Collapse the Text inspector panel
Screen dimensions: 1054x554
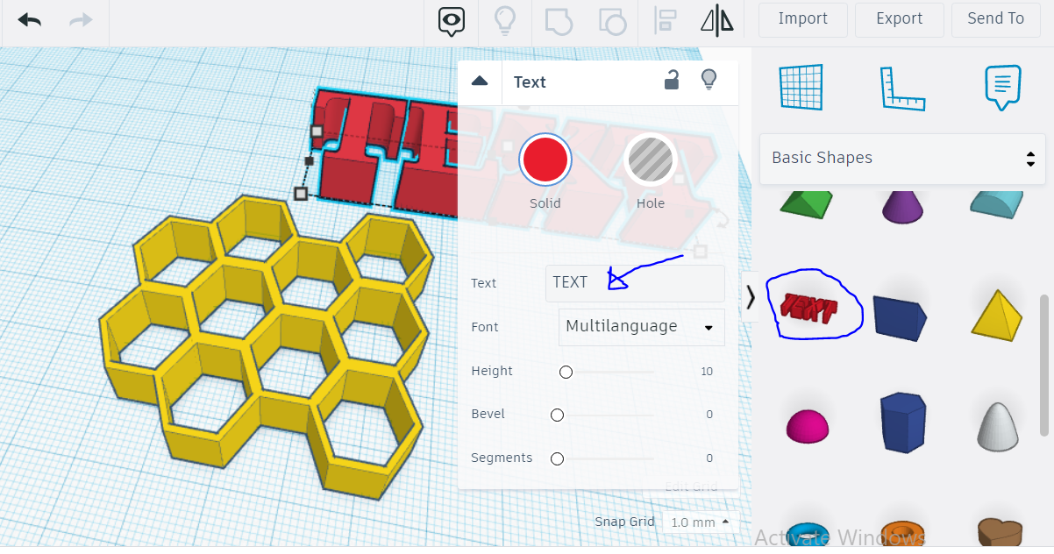479,82
